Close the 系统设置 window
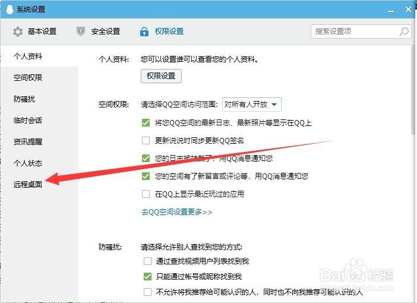This screenshot has width=417, height=303. 409,10
